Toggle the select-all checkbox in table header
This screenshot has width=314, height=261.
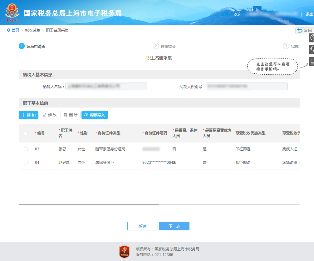26,133
